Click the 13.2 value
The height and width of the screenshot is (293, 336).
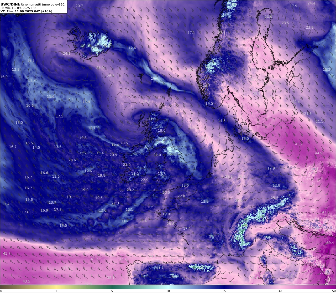(x=83, y=153)
